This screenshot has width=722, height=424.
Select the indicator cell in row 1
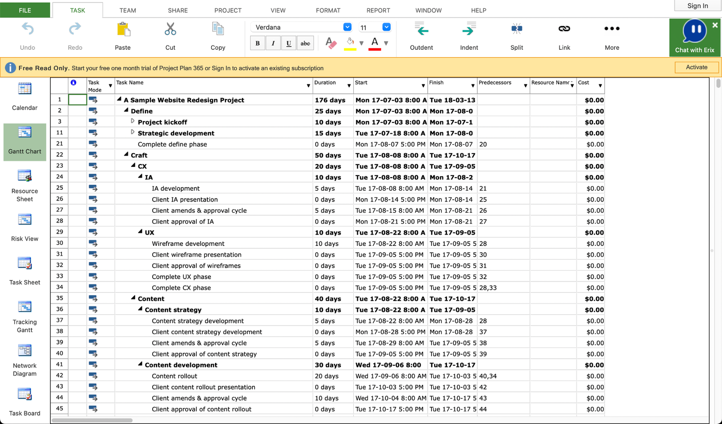pos(78,100)
